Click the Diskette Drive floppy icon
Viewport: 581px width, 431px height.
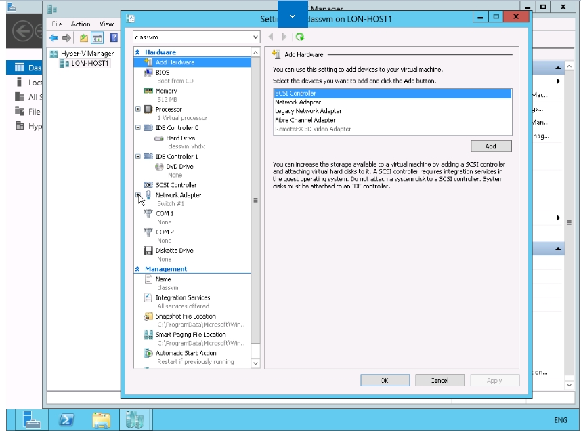pyautogui.click(x=148, y=251)
